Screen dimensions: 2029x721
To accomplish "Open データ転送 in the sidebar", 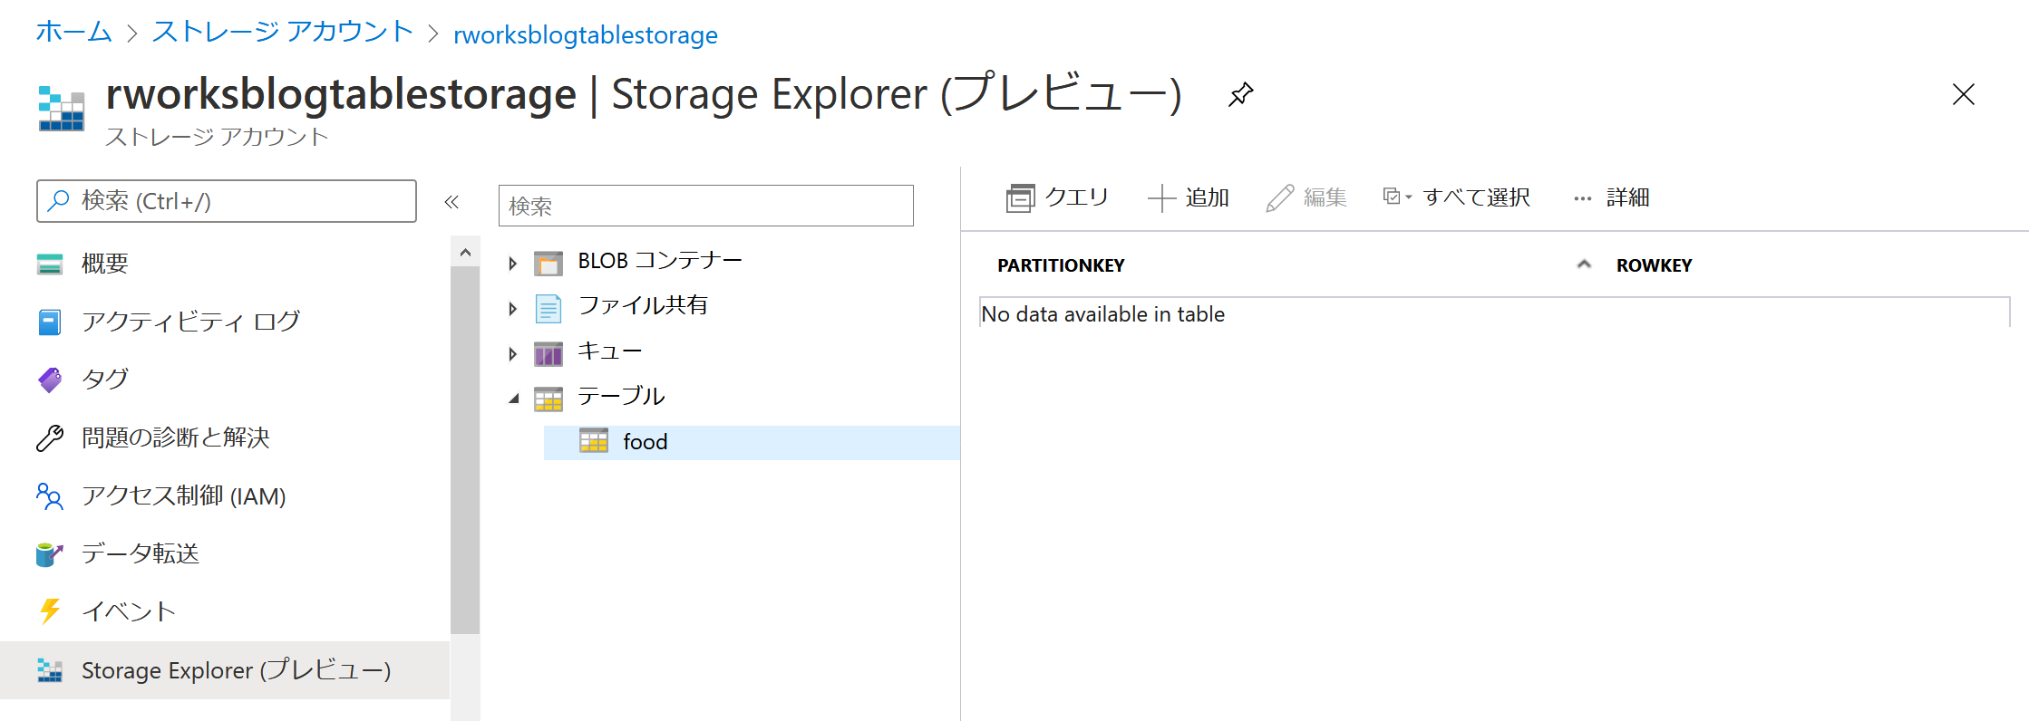I will [x=141, y=553].
